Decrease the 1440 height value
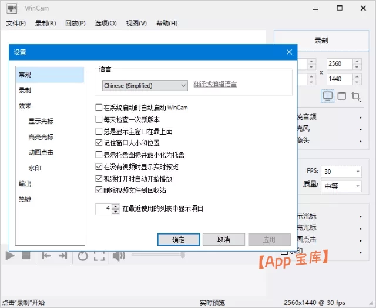 click(x=357, y=82)
